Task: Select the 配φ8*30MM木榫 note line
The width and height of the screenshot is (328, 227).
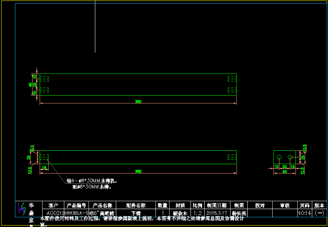Action: click(92, 187)
